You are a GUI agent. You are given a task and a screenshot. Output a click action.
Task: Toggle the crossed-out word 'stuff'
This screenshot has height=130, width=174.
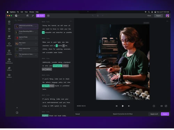coord(64,66)
